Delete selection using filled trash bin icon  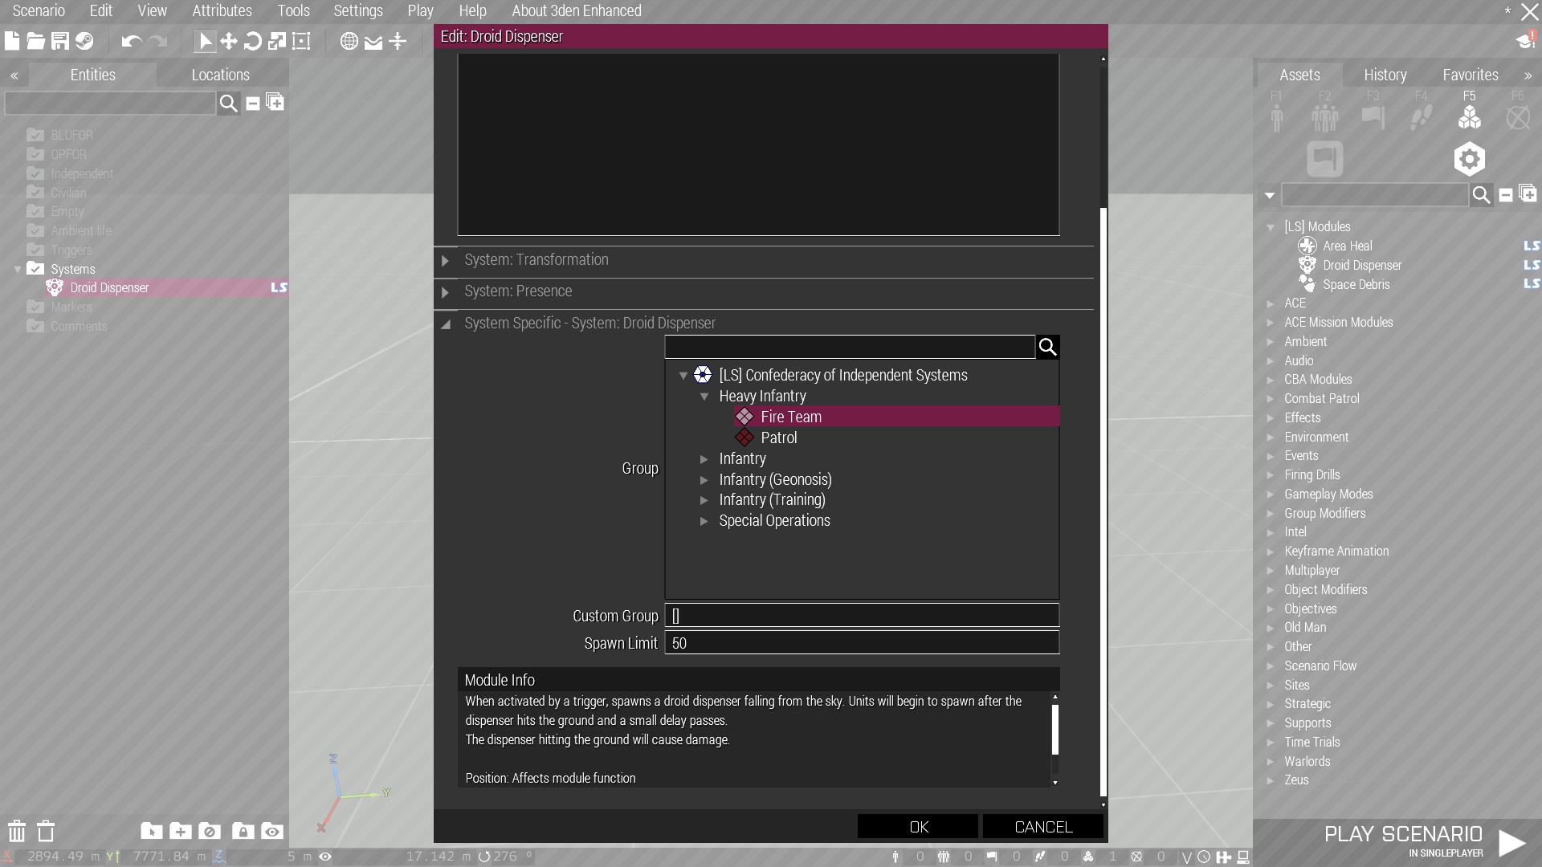pyautogui.click(x=17, y=831)
